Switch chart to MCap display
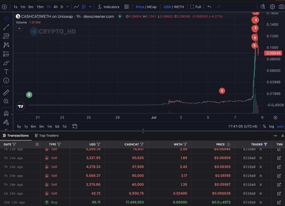 152,7
